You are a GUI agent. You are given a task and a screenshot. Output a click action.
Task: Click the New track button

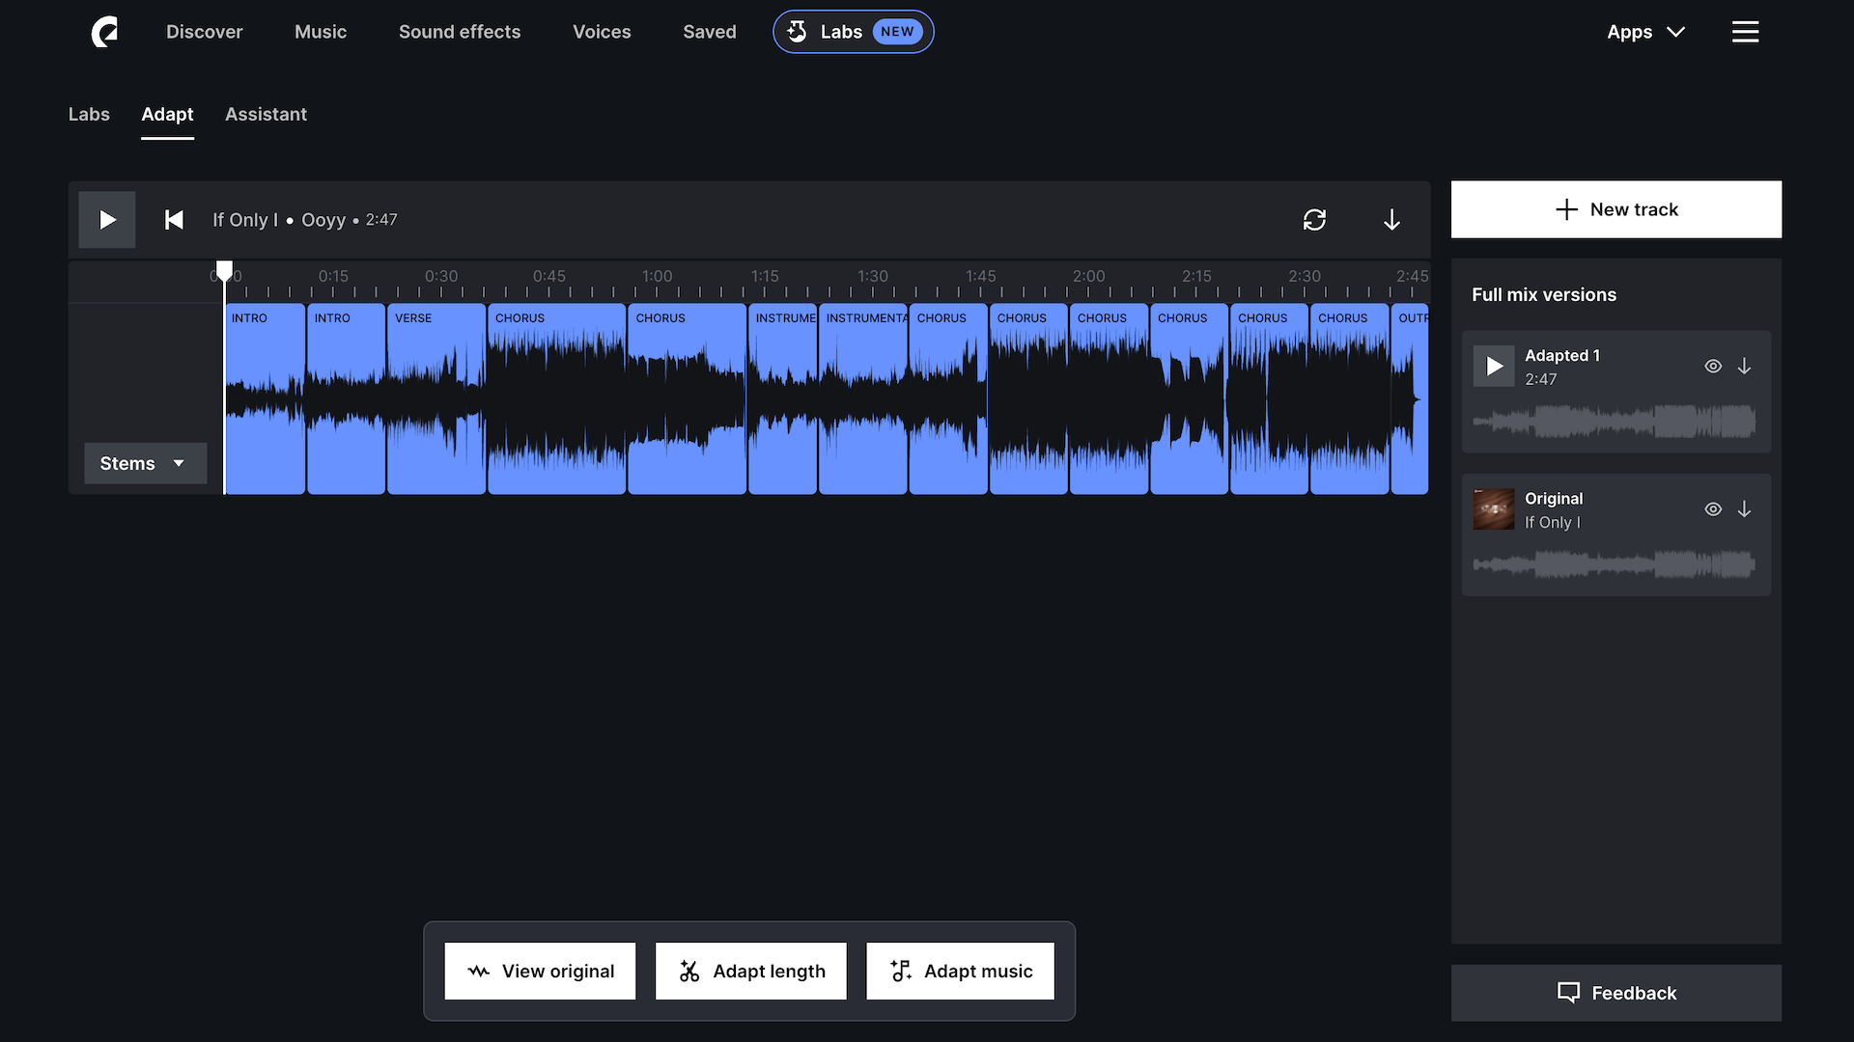coord(1615,209)
